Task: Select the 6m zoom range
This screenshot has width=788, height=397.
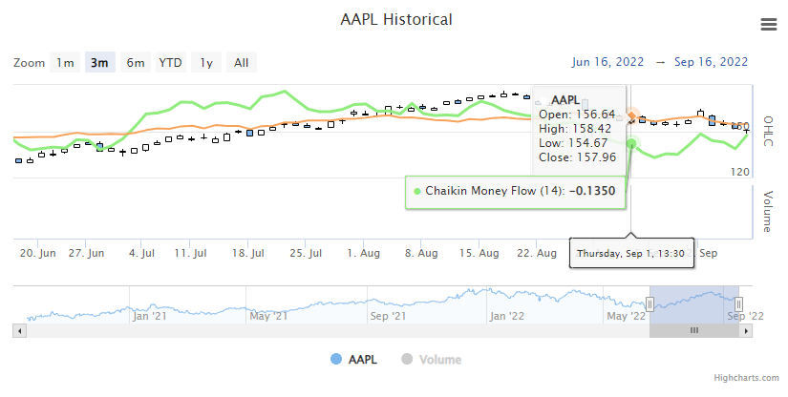Action: [x=136, y=63]
